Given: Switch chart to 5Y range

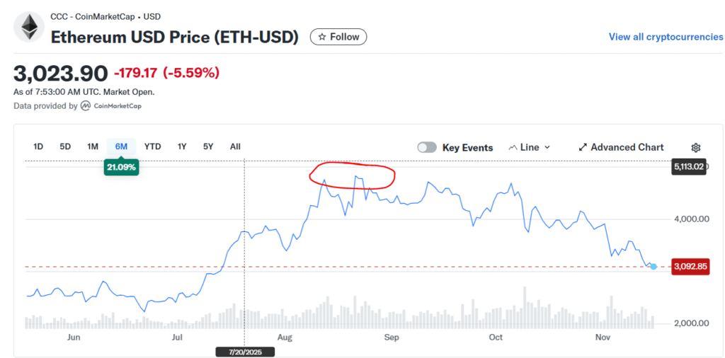Looking at the screenshot, I should (x=208, y=146).
